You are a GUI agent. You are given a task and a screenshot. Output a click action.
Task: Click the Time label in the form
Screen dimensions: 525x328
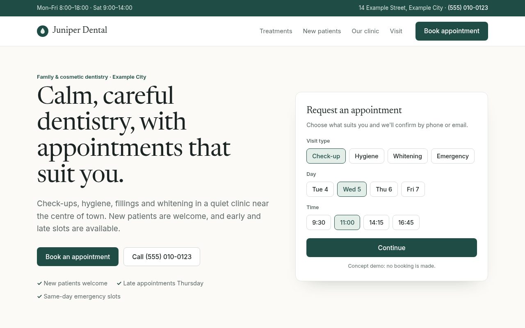[313, 207]
